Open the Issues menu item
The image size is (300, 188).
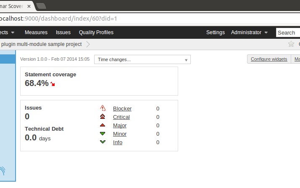[x=63, y=32]
